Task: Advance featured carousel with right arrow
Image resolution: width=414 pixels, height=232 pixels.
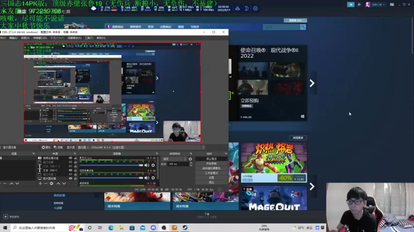Action: pyautogui.click(x=312, y=83)
